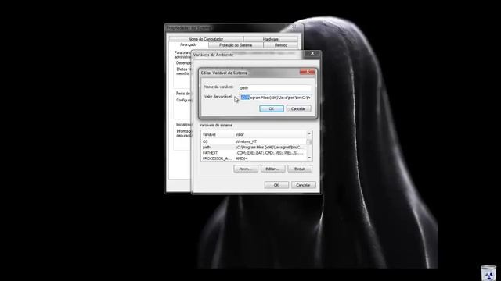The image size is (501, 281).
Task: Click the Valor da variável input field
Action: click(276, 98)
